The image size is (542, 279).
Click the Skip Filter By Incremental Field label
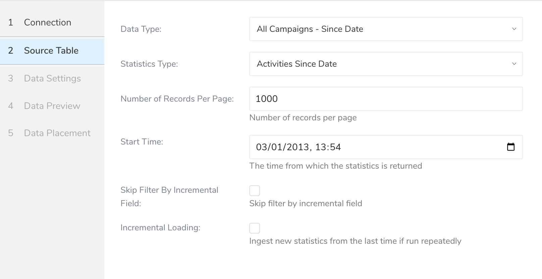(x=169, y=190)
